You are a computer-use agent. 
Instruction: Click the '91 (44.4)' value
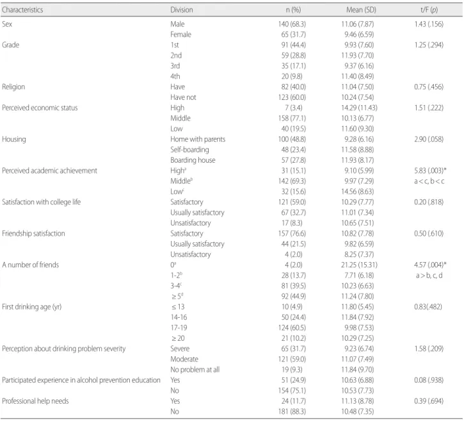[294, 45]
